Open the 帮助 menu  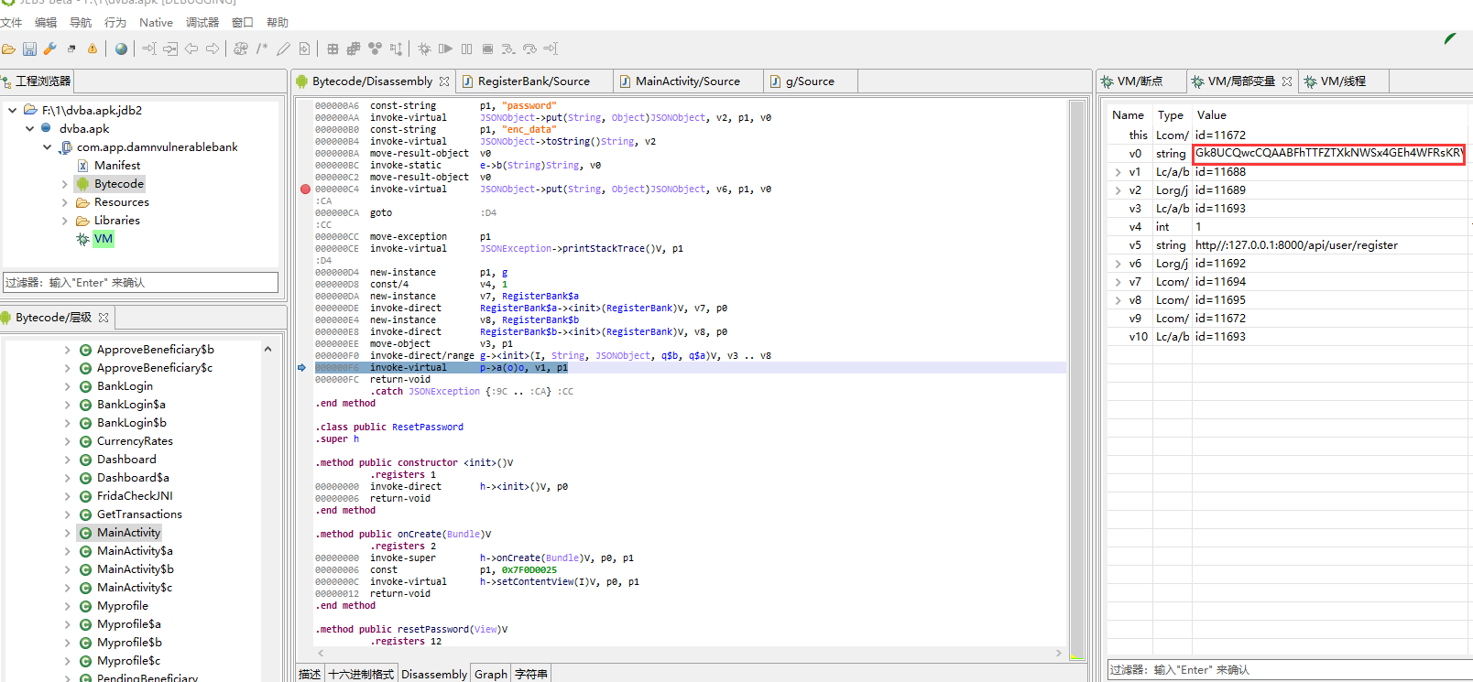point(278,22)
